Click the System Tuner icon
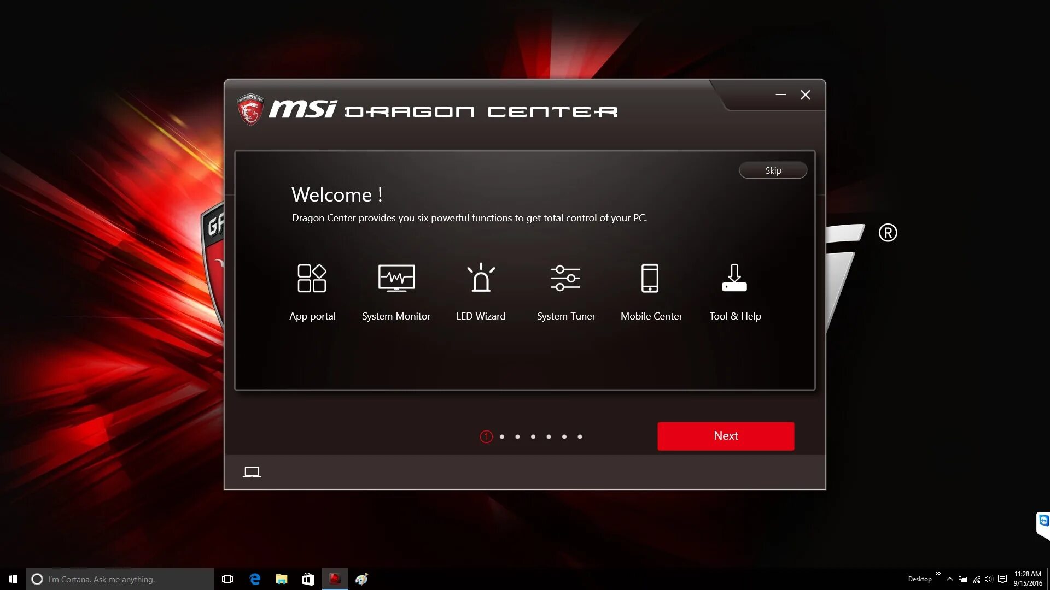Image resolution: width=1050 pixels, height=590 pixels. (x=566, y=278)
